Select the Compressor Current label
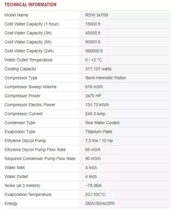This screenshot has width=171, height=210. [x=23, y=114]
